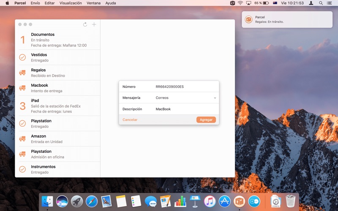Select the Regalos delivery row

coord(57,73)
